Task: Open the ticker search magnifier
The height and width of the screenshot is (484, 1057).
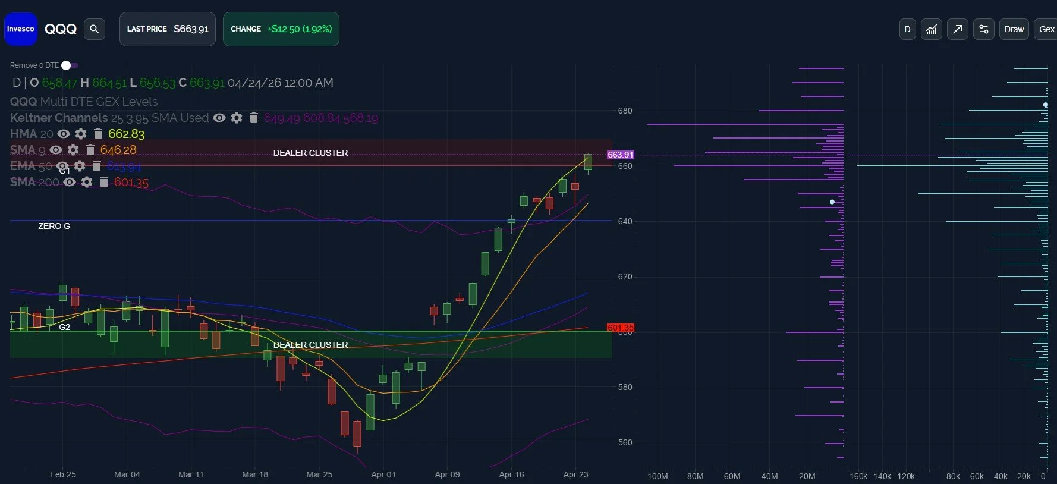Action: 94,29
